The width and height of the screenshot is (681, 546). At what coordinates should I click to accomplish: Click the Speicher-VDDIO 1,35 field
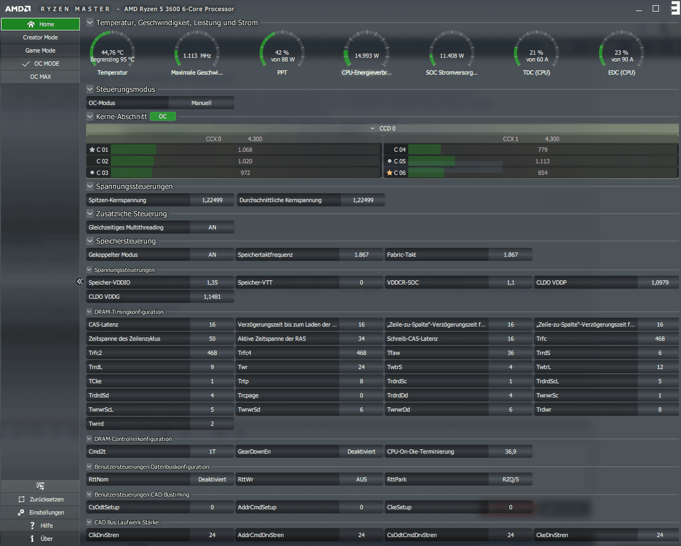pos(212,282)
